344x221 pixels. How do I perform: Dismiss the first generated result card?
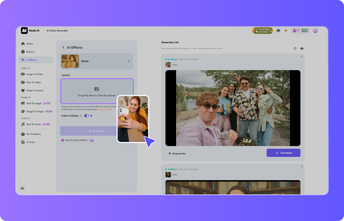coord(302,56)
